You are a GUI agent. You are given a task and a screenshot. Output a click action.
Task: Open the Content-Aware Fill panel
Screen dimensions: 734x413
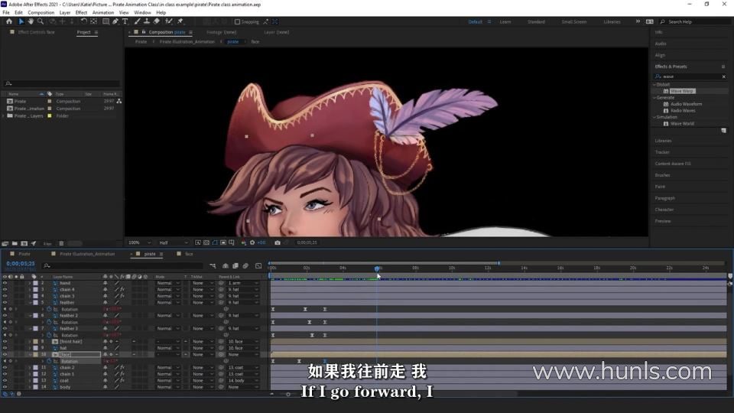(x=673, y=164)
